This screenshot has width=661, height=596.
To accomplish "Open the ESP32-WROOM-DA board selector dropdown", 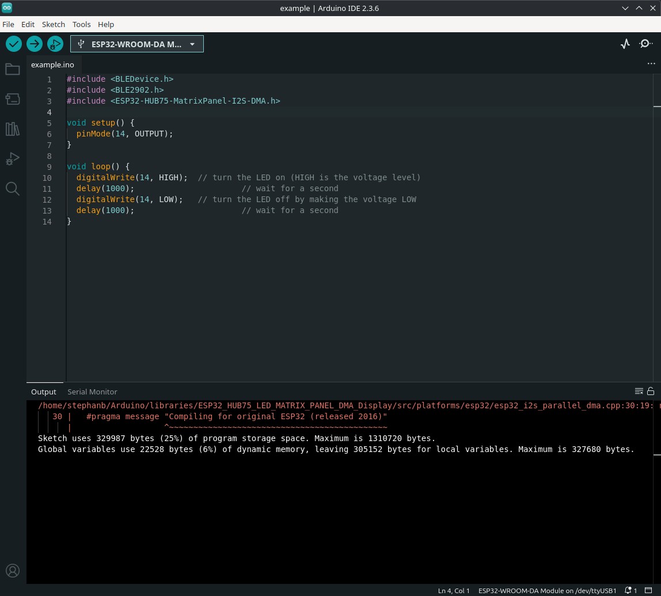I will click(x=136, y=44).
